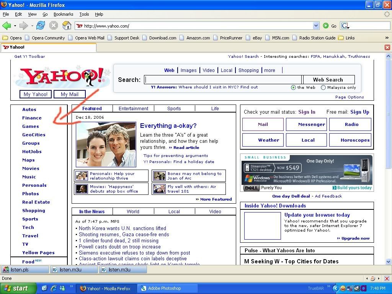Open the Windows Start menu
The image size is (392, 294).
(18, 288)
